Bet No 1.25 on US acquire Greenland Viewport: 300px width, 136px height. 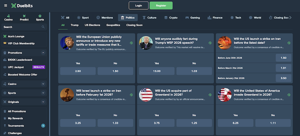pyautogui.click(x=194, y=123)
